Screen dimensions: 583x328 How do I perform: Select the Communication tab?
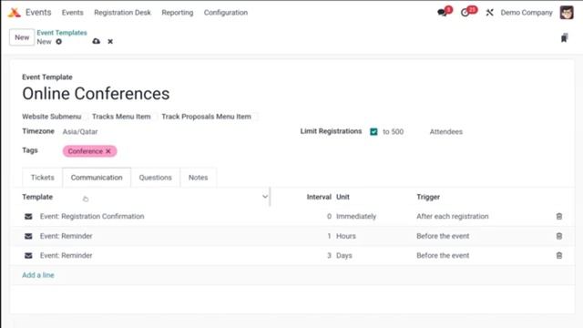(x=97, y=178)
